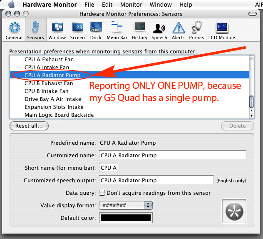Open the Alerts warning triangle pane

178,31
